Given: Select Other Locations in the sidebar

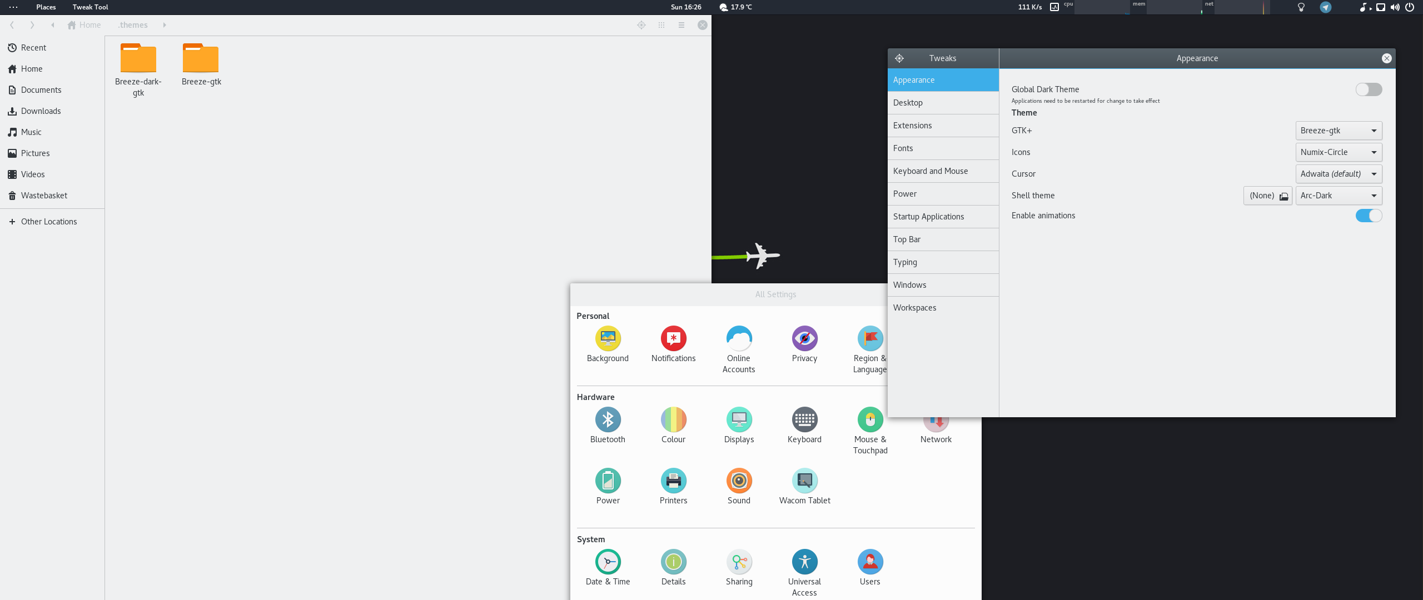Looking at the screenshot, I should pyautogui.click(x=48, y=222).
